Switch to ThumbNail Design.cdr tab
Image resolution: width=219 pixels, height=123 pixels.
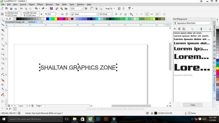tap(15, 22)
